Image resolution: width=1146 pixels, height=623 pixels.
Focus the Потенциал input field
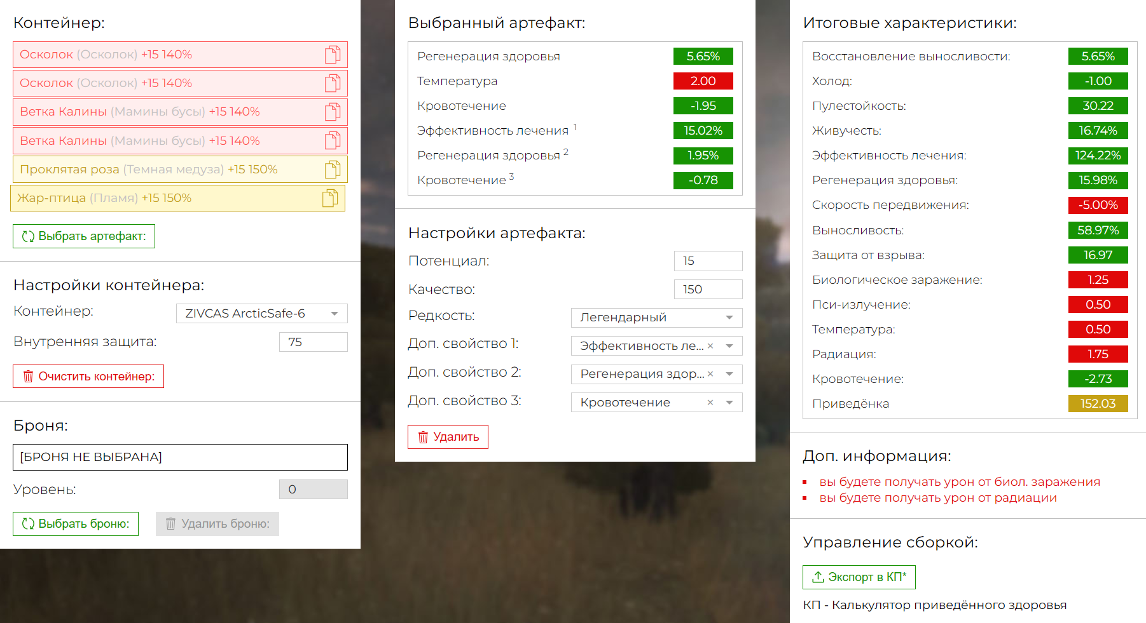point(708,261)
